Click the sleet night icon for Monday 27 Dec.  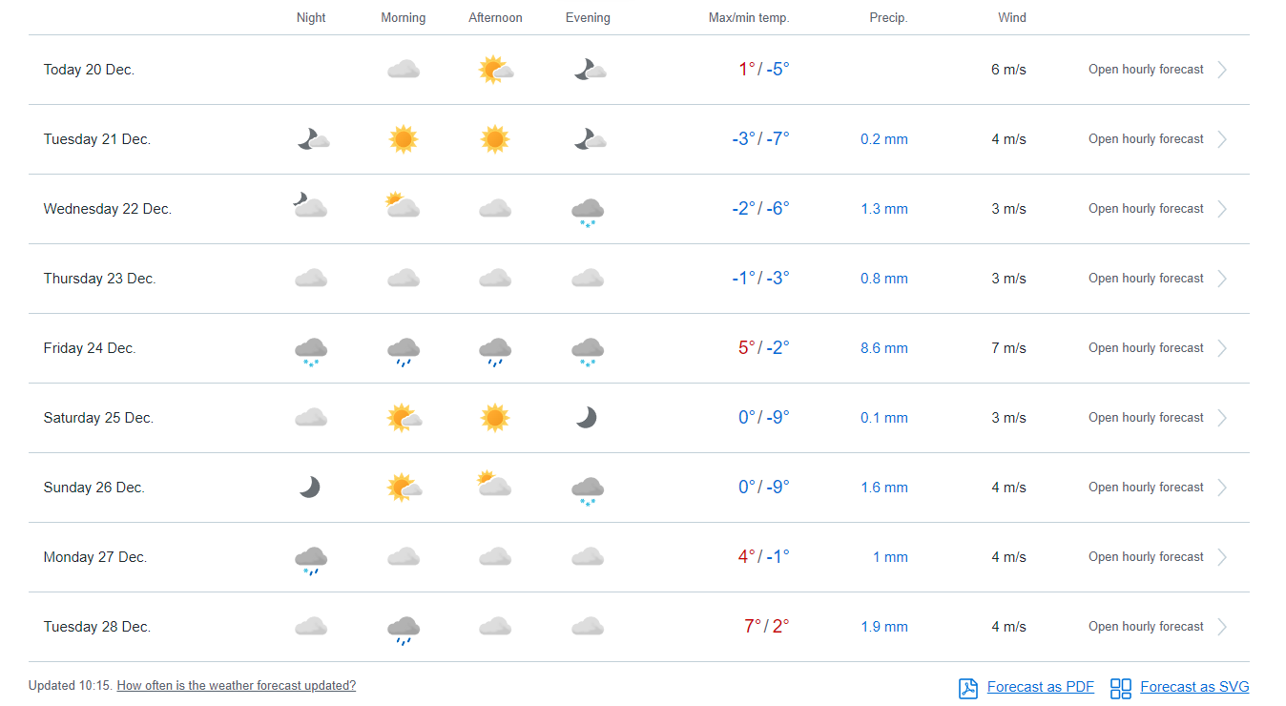[311, 559]
